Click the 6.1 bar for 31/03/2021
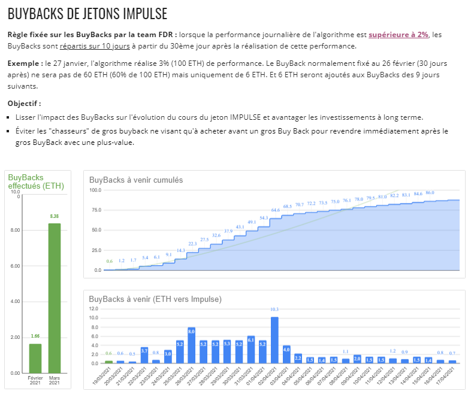This screenshot has width=471, height=397. click(x=251, y=350)
